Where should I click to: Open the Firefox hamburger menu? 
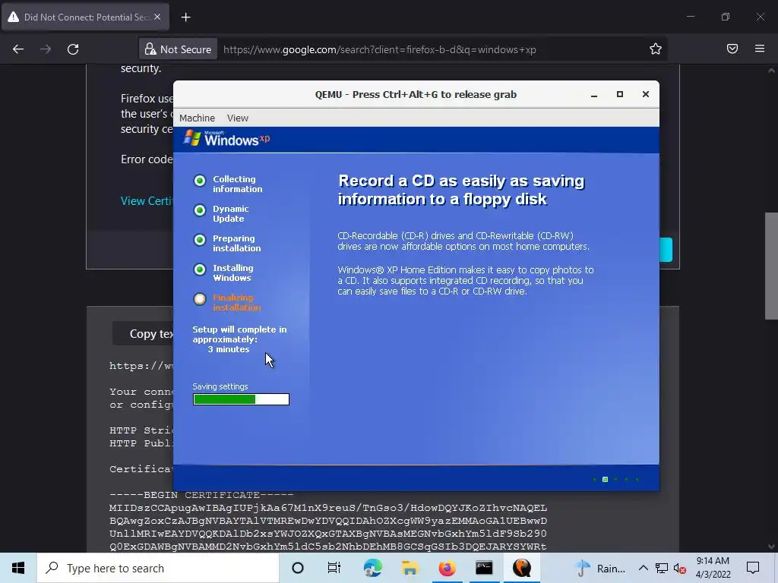[x=760, y=49]
